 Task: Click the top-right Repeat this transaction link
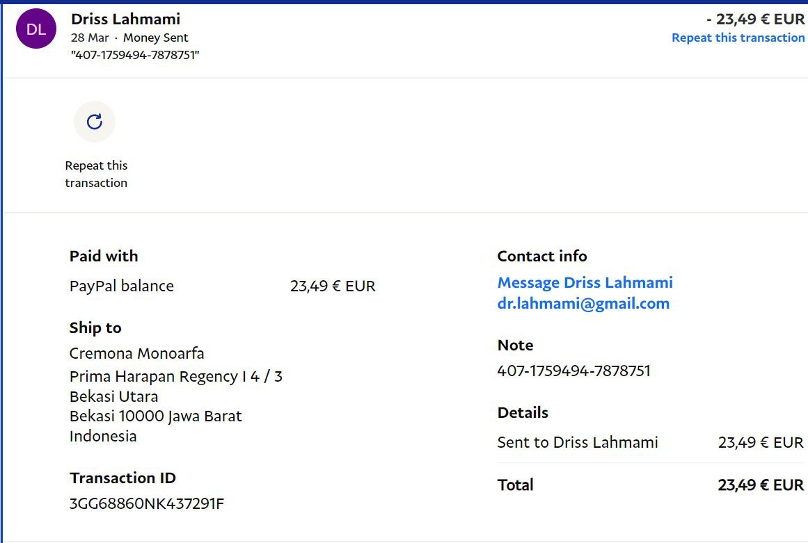coord(738,38)
